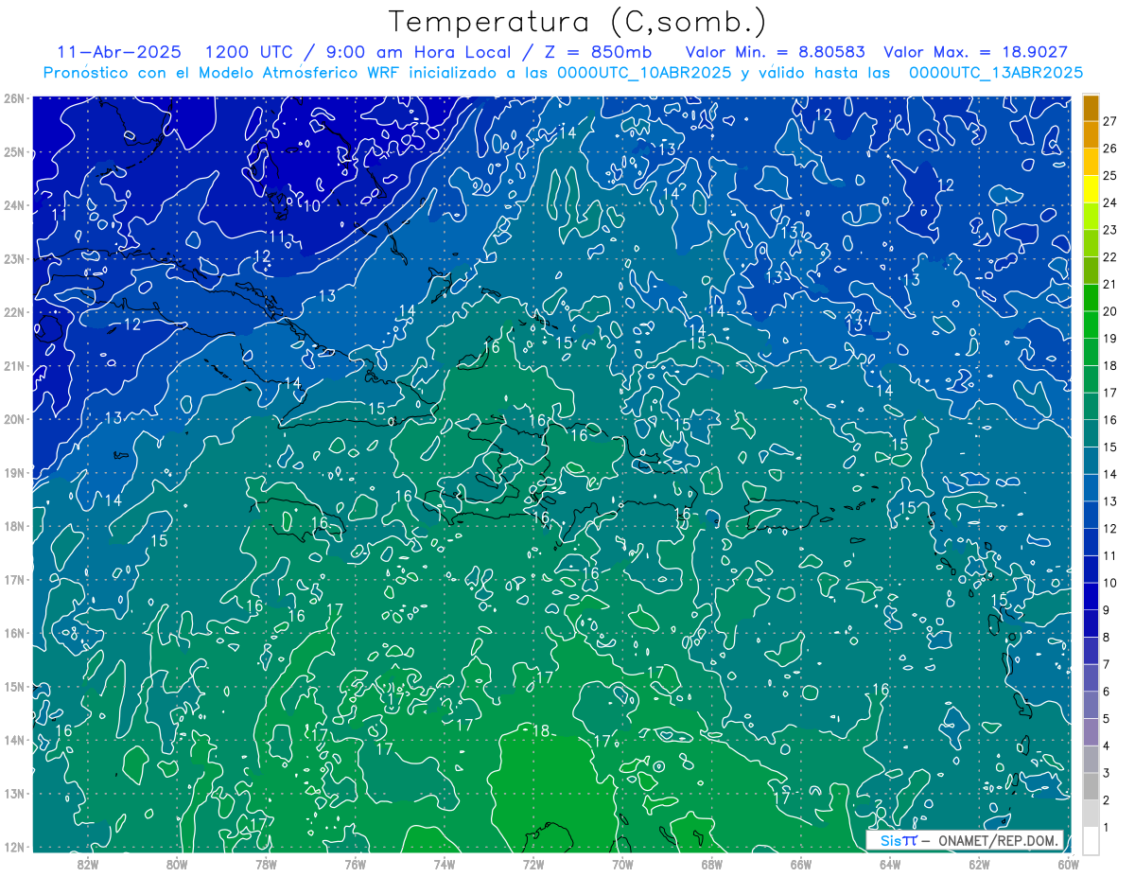Click the '60W' longitude axis label
This screenshot has width=1135, height=877.
pyautogui.click(x=1068, y=863)
